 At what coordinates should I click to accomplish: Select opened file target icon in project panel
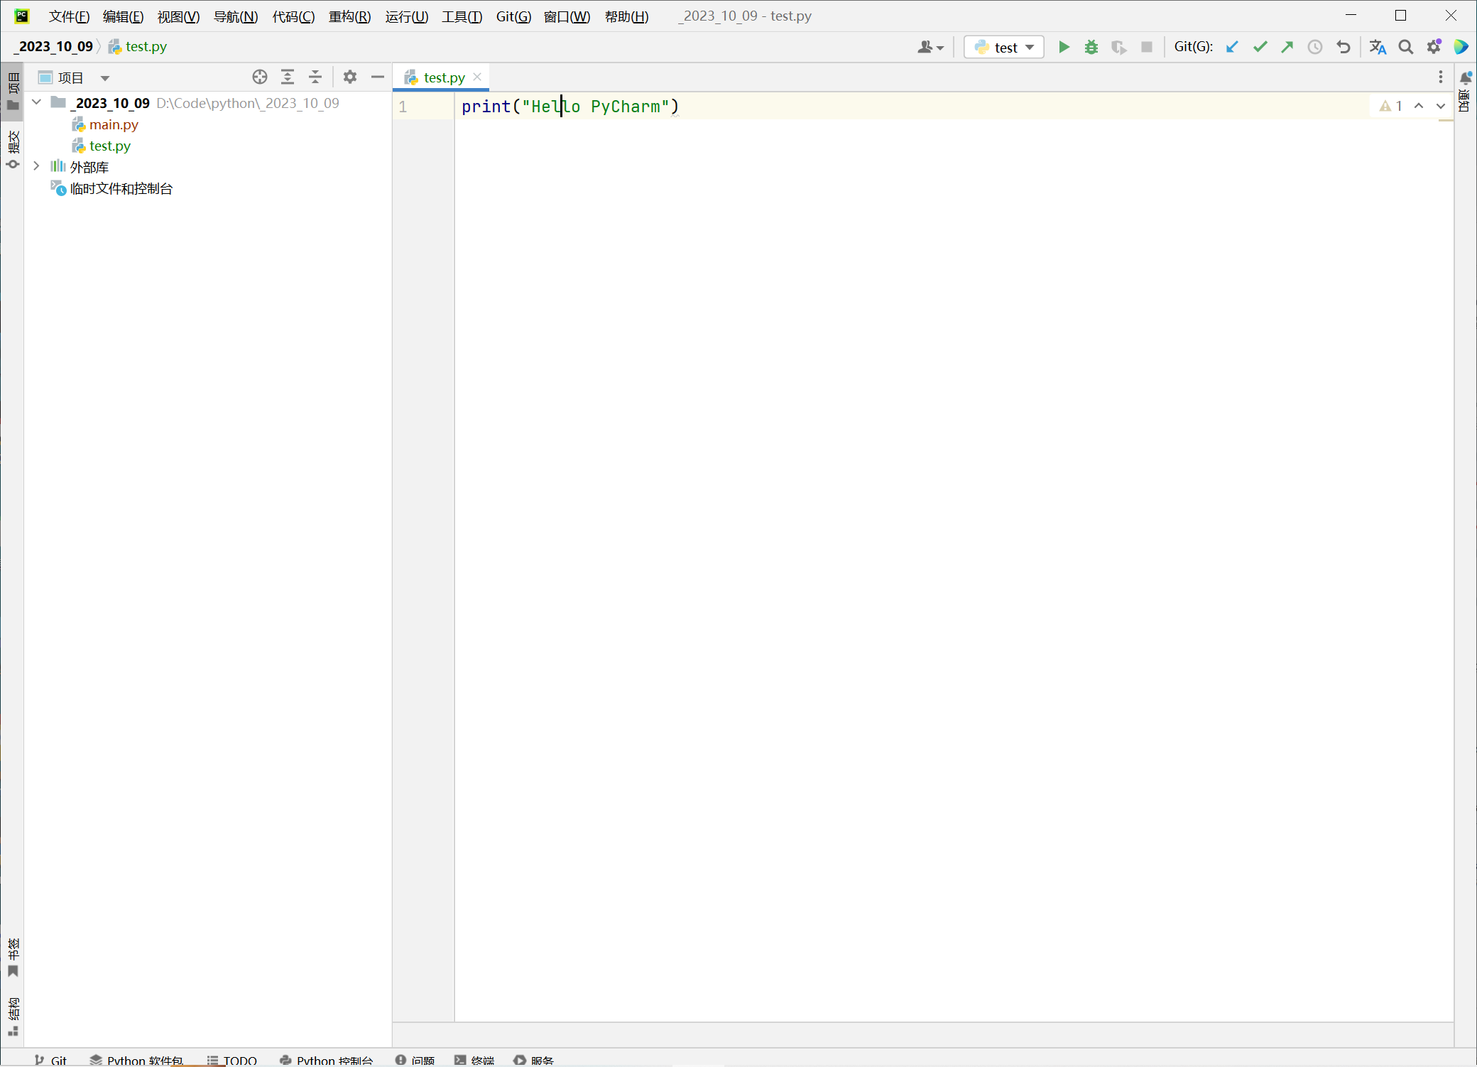coord(260,77)
